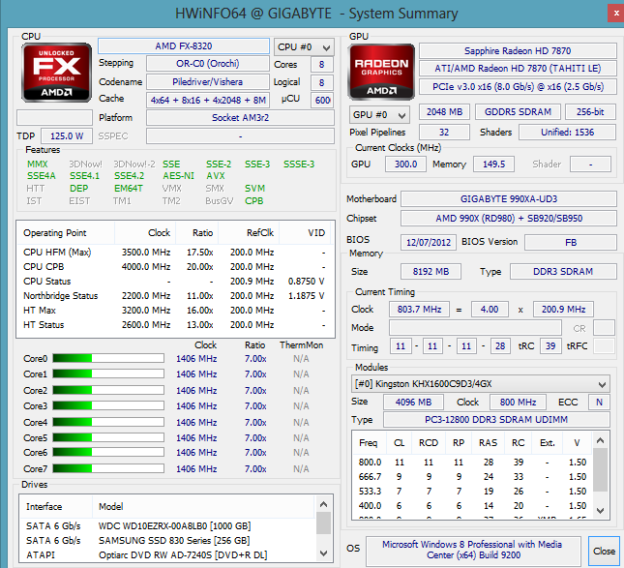Click the cache 4x64 + 8x16 field

point(208,101)
